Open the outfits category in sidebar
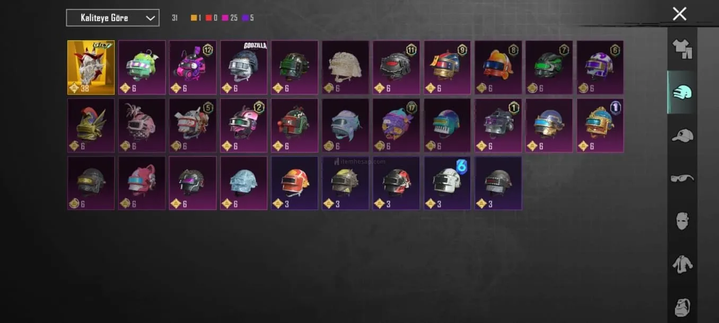This screenshot has width=719, height=323. [682, 49]
